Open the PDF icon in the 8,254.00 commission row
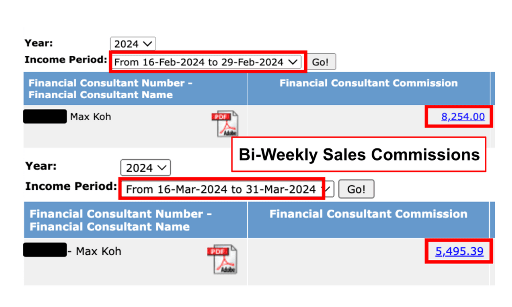The height and width of the screenshot is (307, 512). (x=225, y=123)
